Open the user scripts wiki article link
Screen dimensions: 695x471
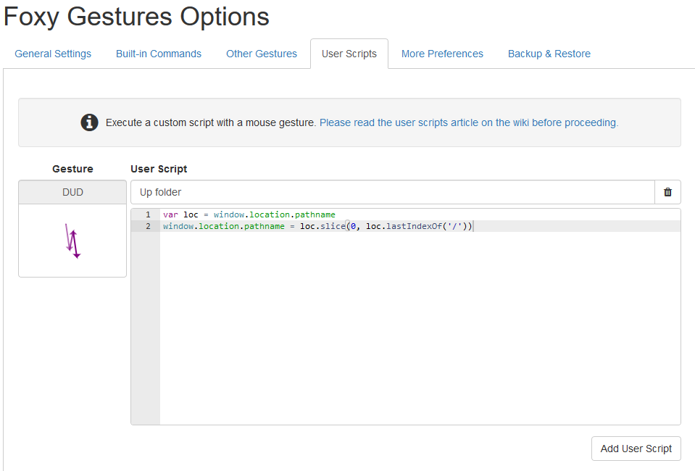(468, 122)
